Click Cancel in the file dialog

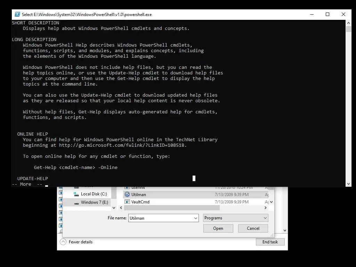(253, 228)
